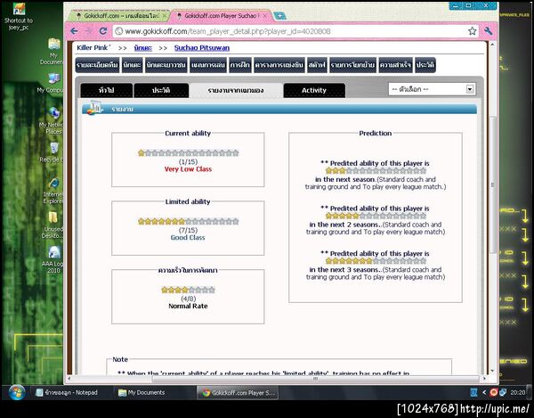Click the page vertical scrollbar thumb
This screenshot has height=418, width=534.
coord(492,184)
